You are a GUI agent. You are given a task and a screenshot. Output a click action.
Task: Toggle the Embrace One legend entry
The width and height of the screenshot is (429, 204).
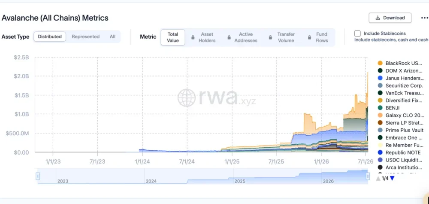click(x=401, y=137)
